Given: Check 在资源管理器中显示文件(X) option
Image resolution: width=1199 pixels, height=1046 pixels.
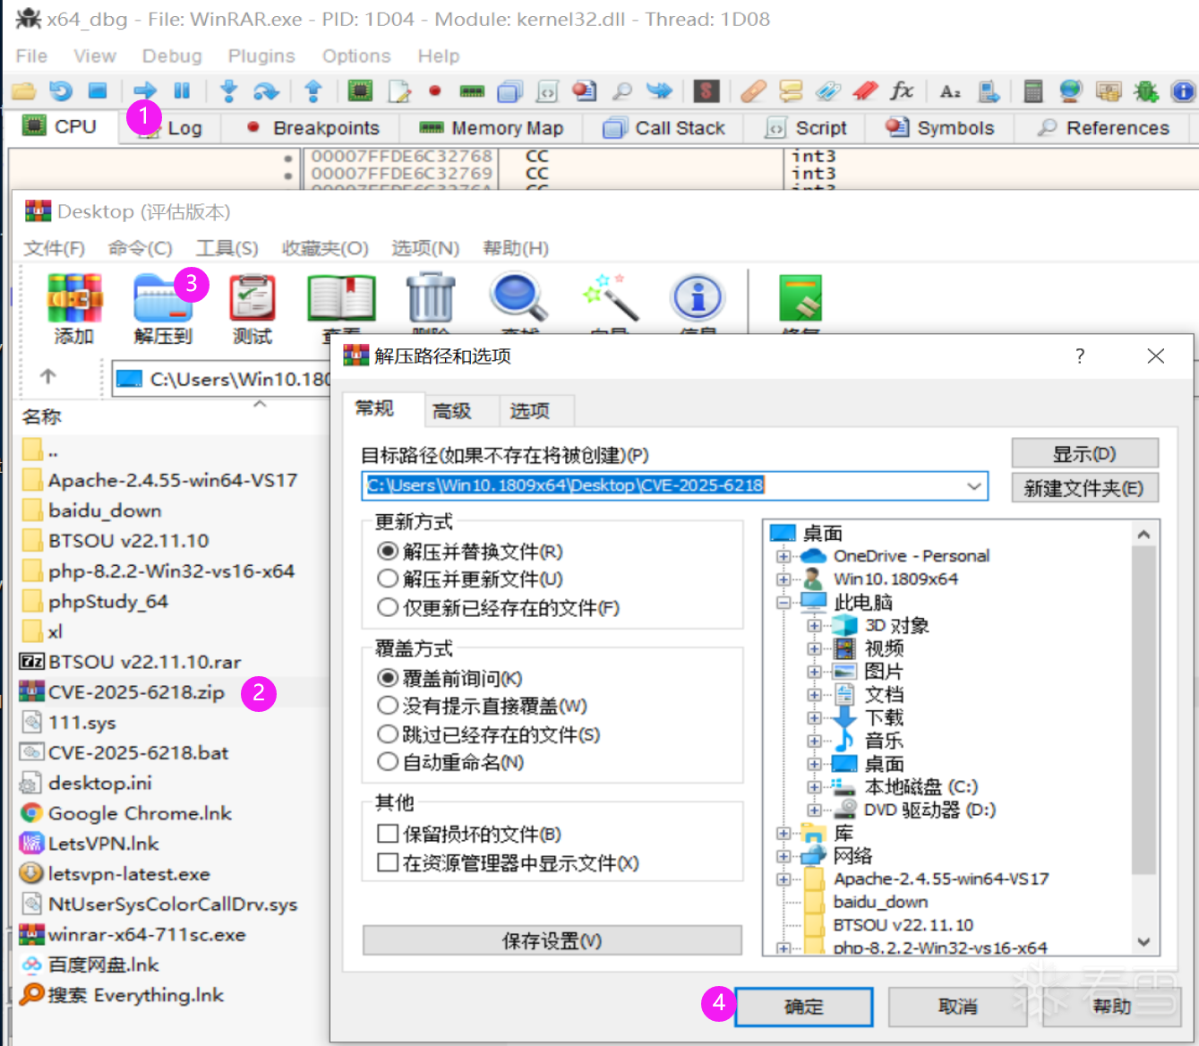Looking at the screenshot, I should pos(387,862).
